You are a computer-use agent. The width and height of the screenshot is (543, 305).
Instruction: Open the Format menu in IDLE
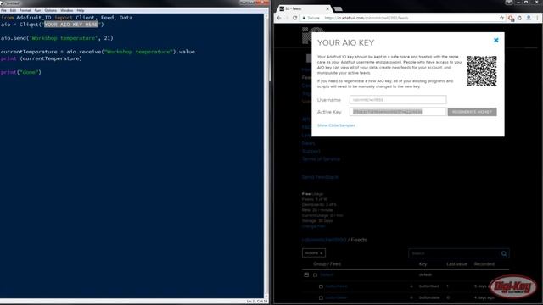(25, 11)
